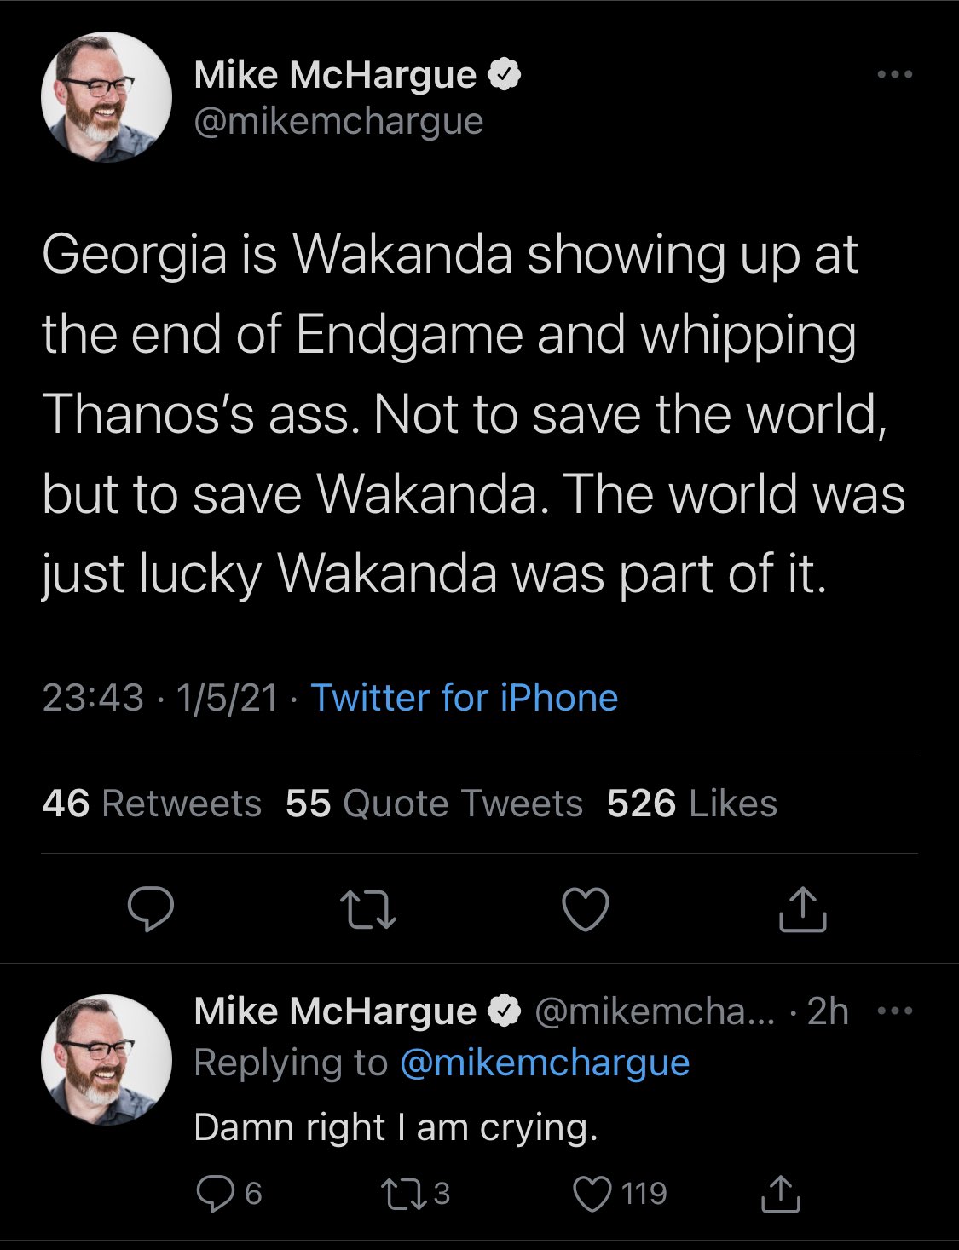Open Mike McHargue name on main tweet

click(x=335, y=75)
